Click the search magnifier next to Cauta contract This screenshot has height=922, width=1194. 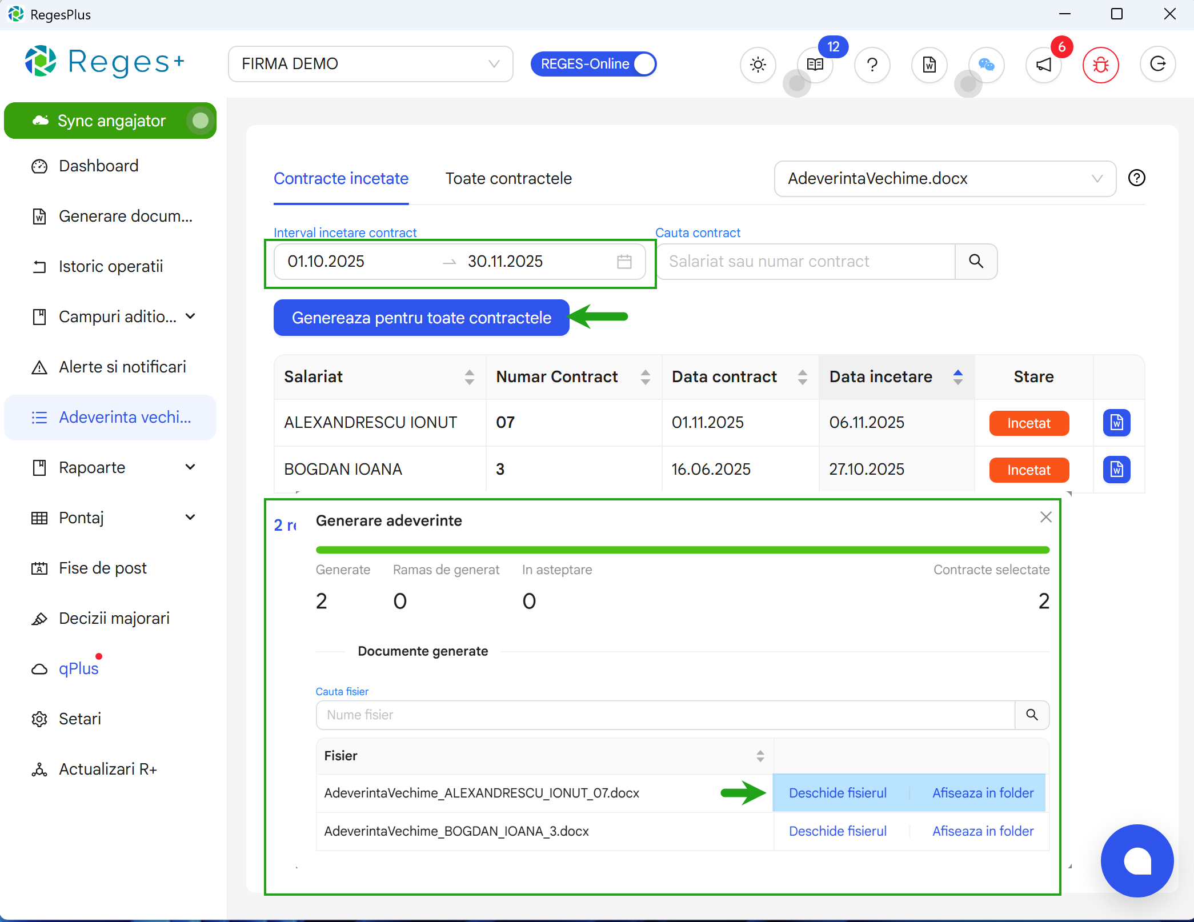(975, 261)
